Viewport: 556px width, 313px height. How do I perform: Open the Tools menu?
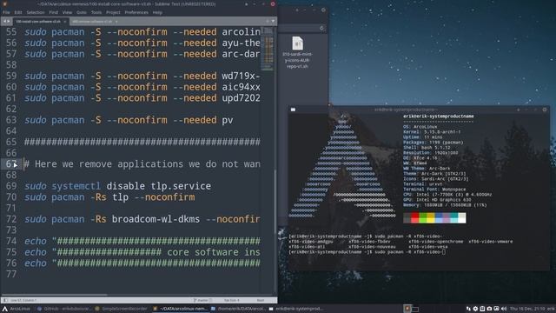pos(96,12)
